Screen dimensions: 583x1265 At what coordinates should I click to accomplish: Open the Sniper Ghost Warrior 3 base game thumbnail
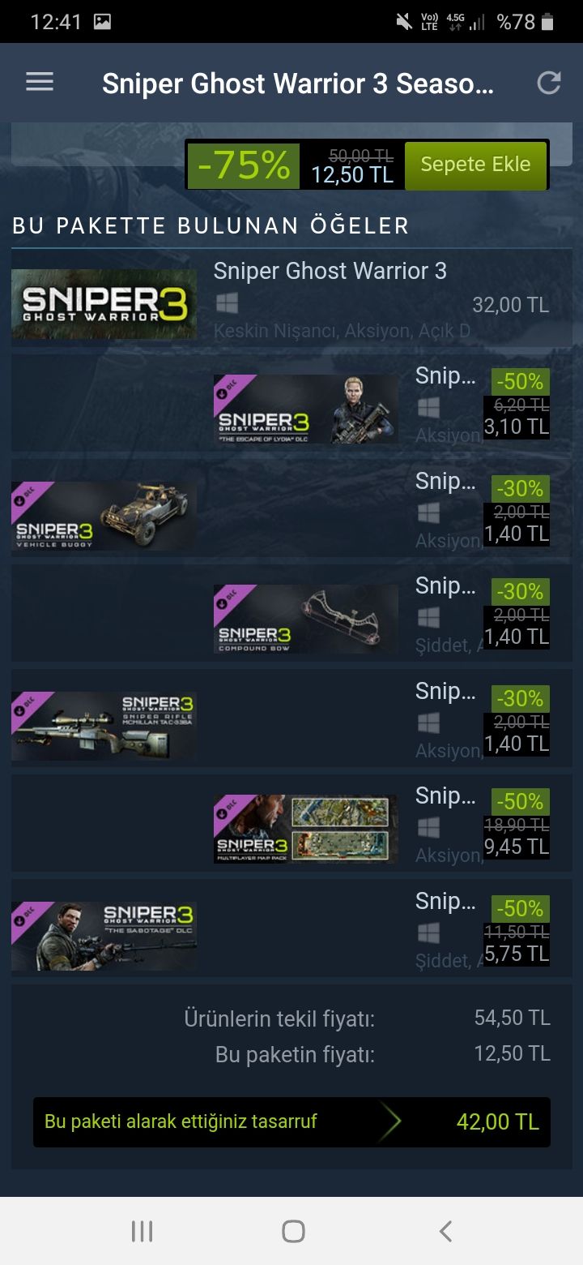[104, 304]
